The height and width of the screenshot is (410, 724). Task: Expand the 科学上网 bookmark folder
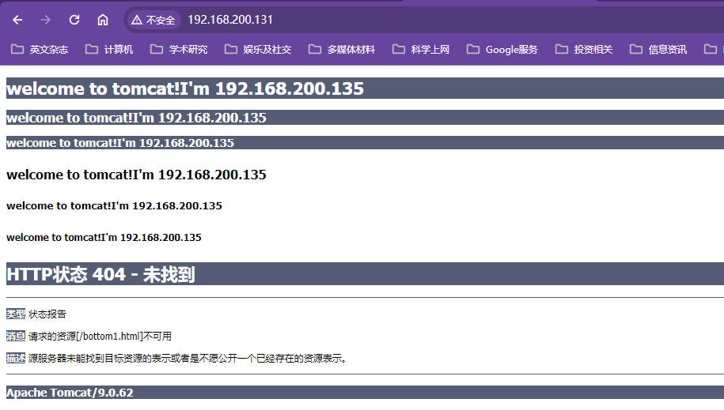(x=421, y=50)
